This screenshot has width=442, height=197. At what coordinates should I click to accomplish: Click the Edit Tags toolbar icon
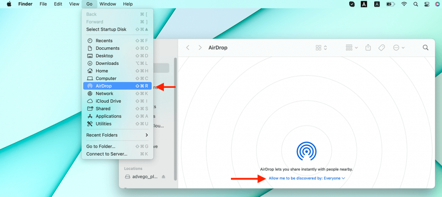pyautogui.click(x=382, y=47)
